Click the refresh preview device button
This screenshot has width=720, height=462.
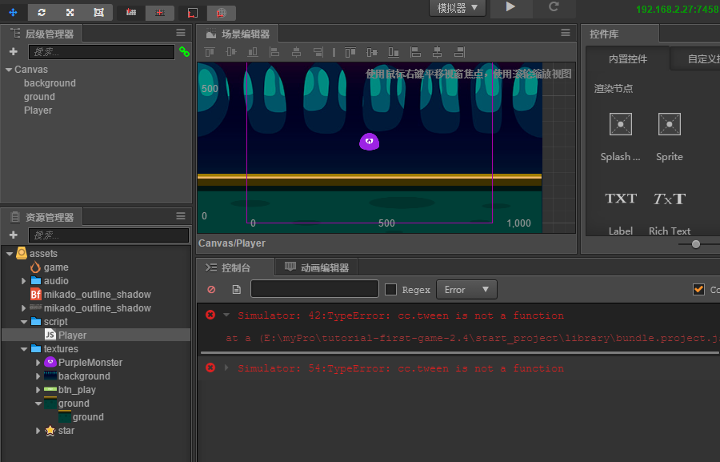[554, 7]
